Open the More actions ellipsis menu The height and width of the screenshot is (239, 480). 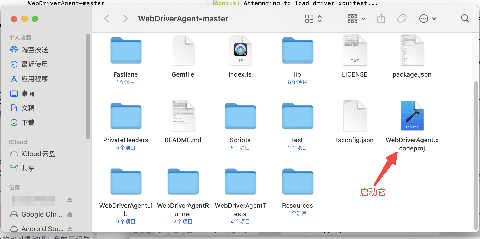pyautogui.click(x=427, y=18)
